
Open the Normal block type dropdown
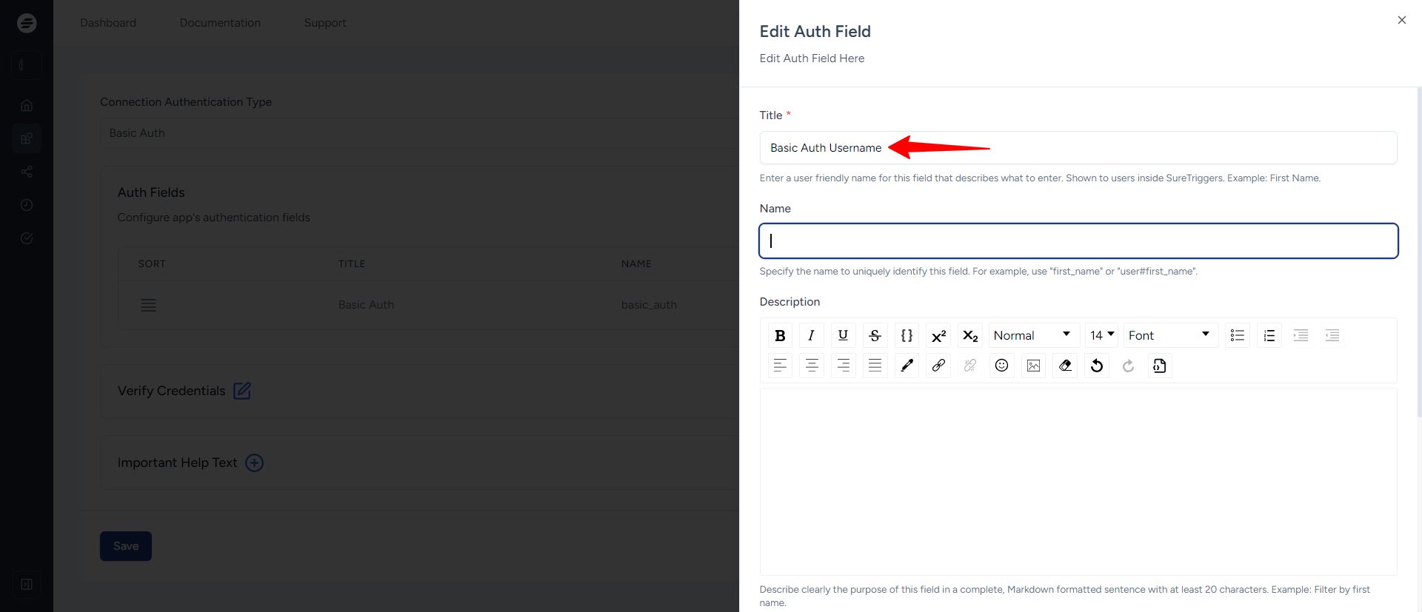point(1032,335)
